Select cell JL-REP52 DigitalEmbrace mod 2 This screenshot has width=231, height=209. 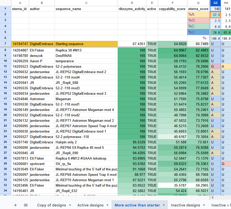pos(86,72)
